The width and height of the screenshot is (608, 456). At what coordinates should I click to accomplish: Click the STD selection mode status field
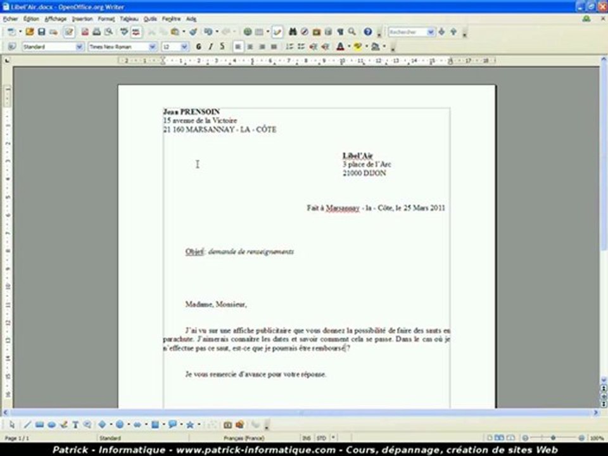321,438
